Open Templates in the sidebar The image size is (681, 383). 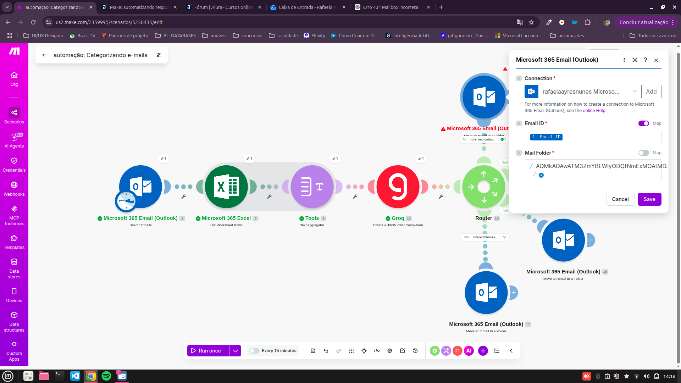tap(14, 242)
